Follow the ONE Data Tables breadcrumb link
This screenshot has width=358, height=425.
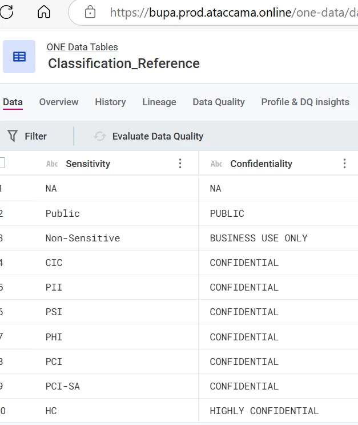[x=82, y=47]
